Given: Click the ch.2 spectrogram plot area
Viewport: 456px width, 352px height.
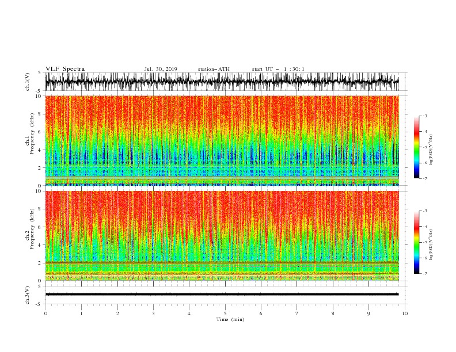Looking at the screenshot, I should point(222,236).
